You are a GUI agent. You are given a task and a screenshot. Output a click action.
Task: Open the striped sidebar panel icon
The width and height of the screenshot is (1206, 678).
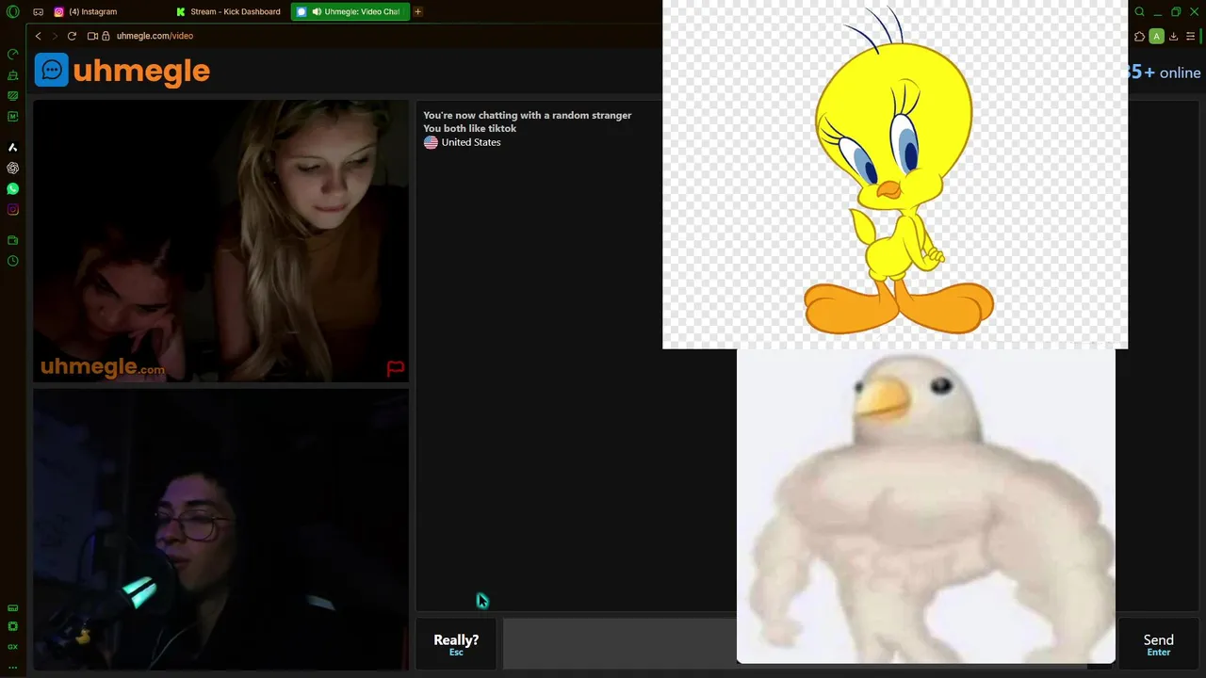pyautogui.click(x=13, y=95)
